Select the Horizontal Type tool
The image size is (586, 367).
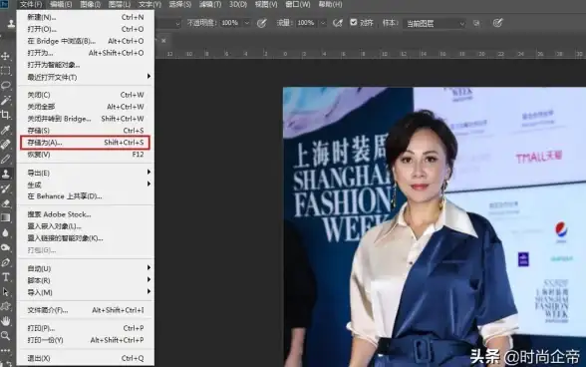[6, 277]
